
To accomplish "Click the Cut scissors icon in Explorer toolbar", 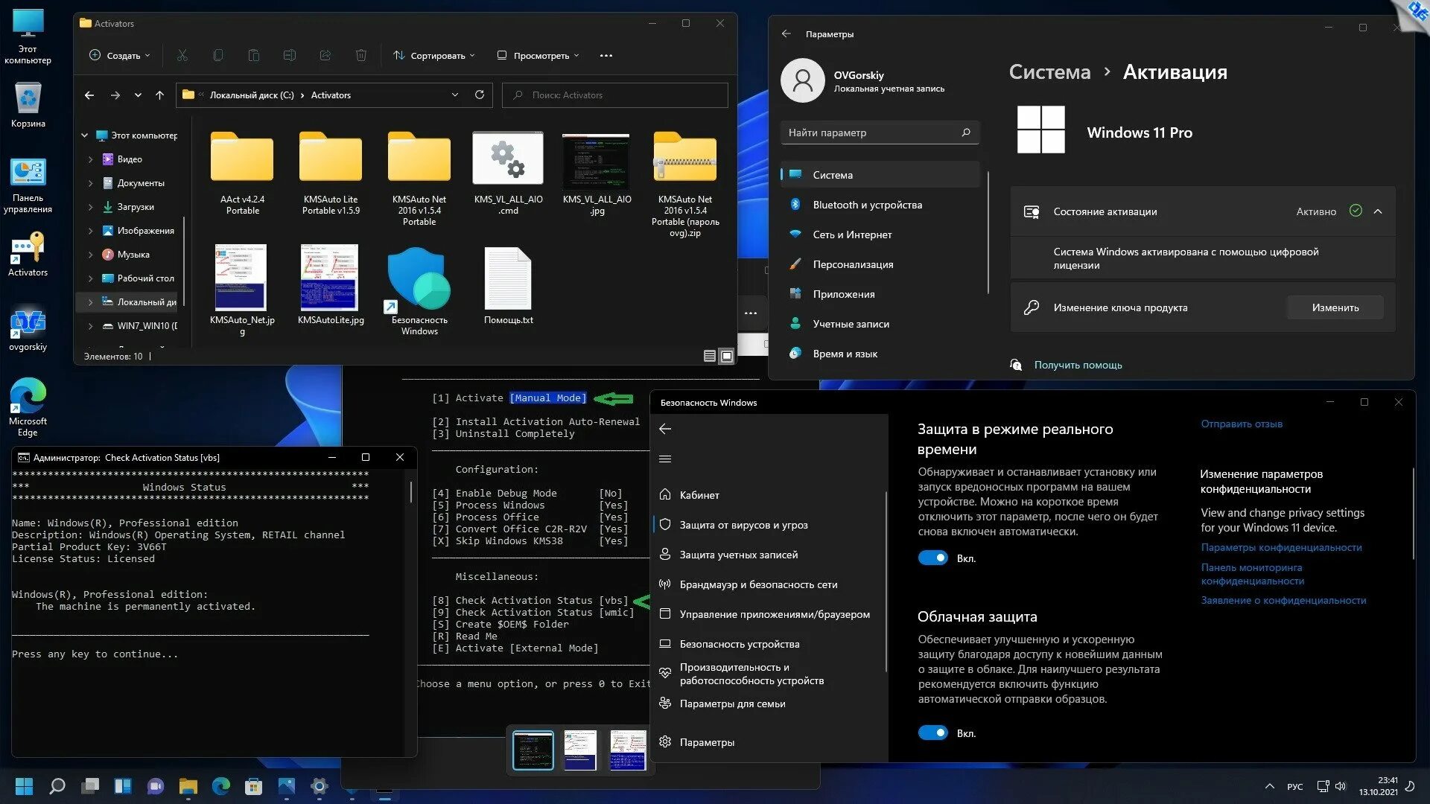I will pyautogui.click(x=182, y=55).
